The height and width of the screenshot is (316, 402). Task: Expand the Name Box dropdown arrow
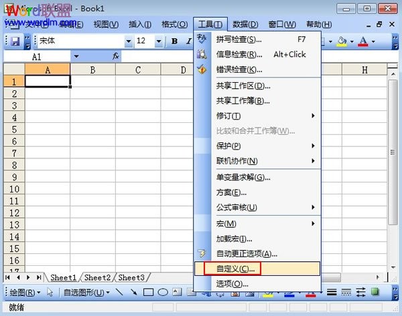[76, 56]
